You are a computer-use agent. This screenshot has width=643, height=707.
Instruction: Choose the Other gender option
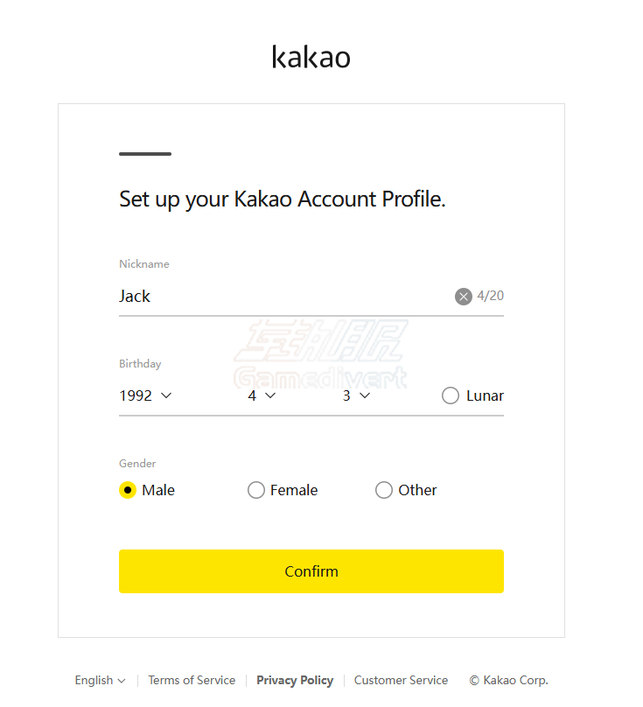click(384, 490)
